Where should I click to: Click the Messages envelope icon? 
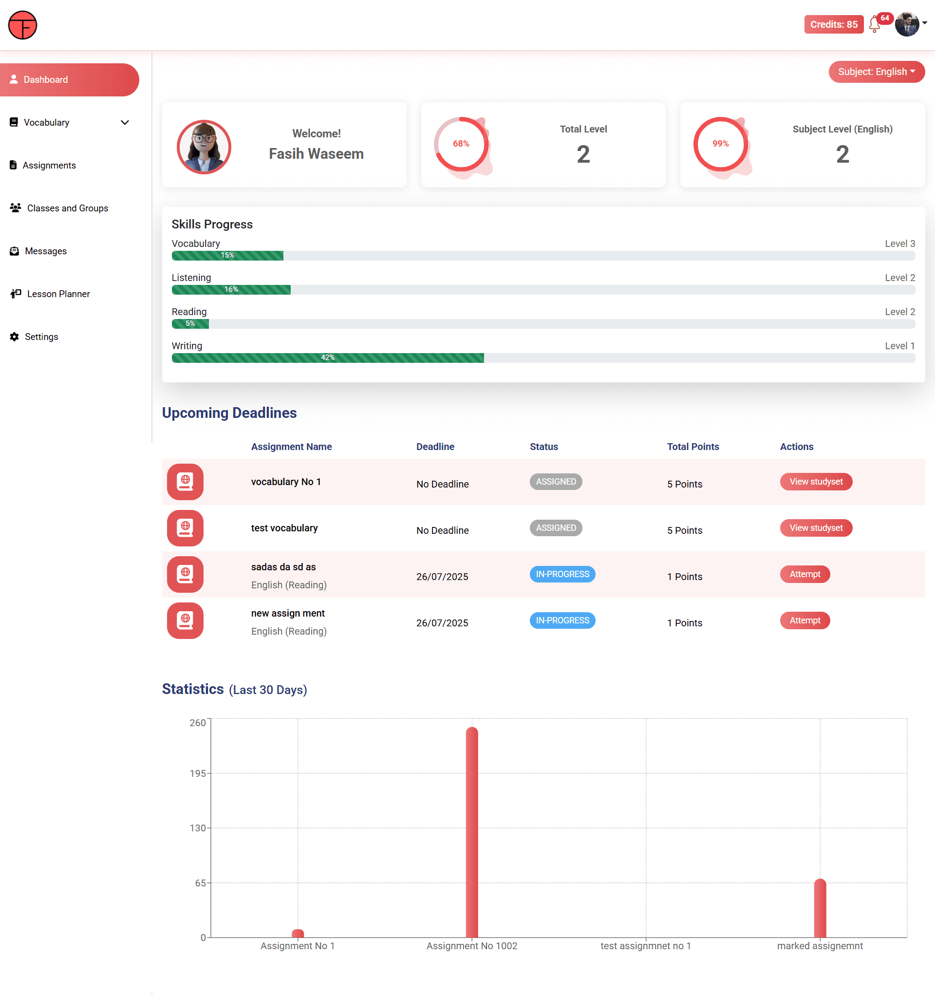point(15,251)
